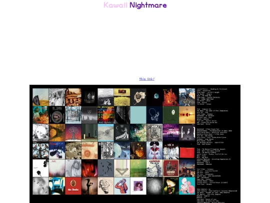Click the text 'Four Tet - New Energy'
This screenshot has height=203, width=270.
point(204,136)
